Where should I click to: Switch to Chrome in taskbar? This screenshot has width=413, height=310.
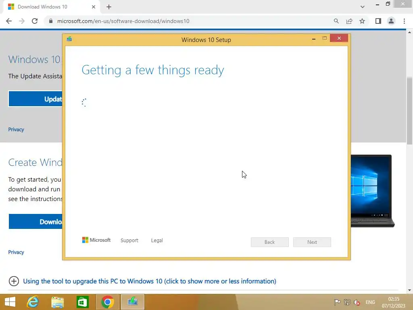point(107,302)
